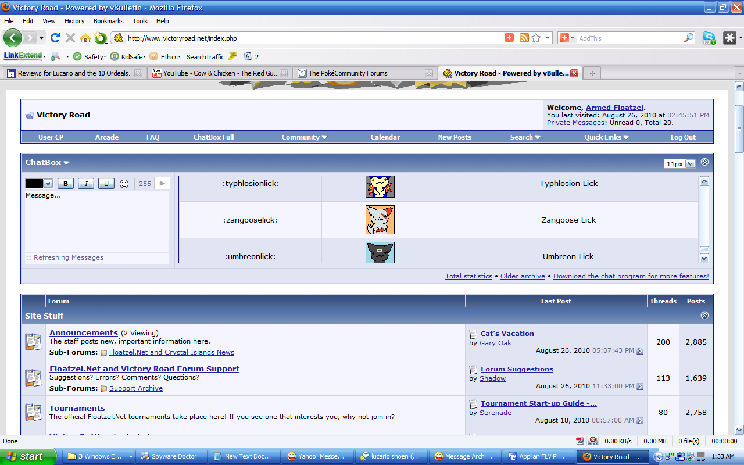This screenshot has width=744, height=465.
Task: Open the smiley emoticon picker in ChatBox
Action: tap(124, 184)
